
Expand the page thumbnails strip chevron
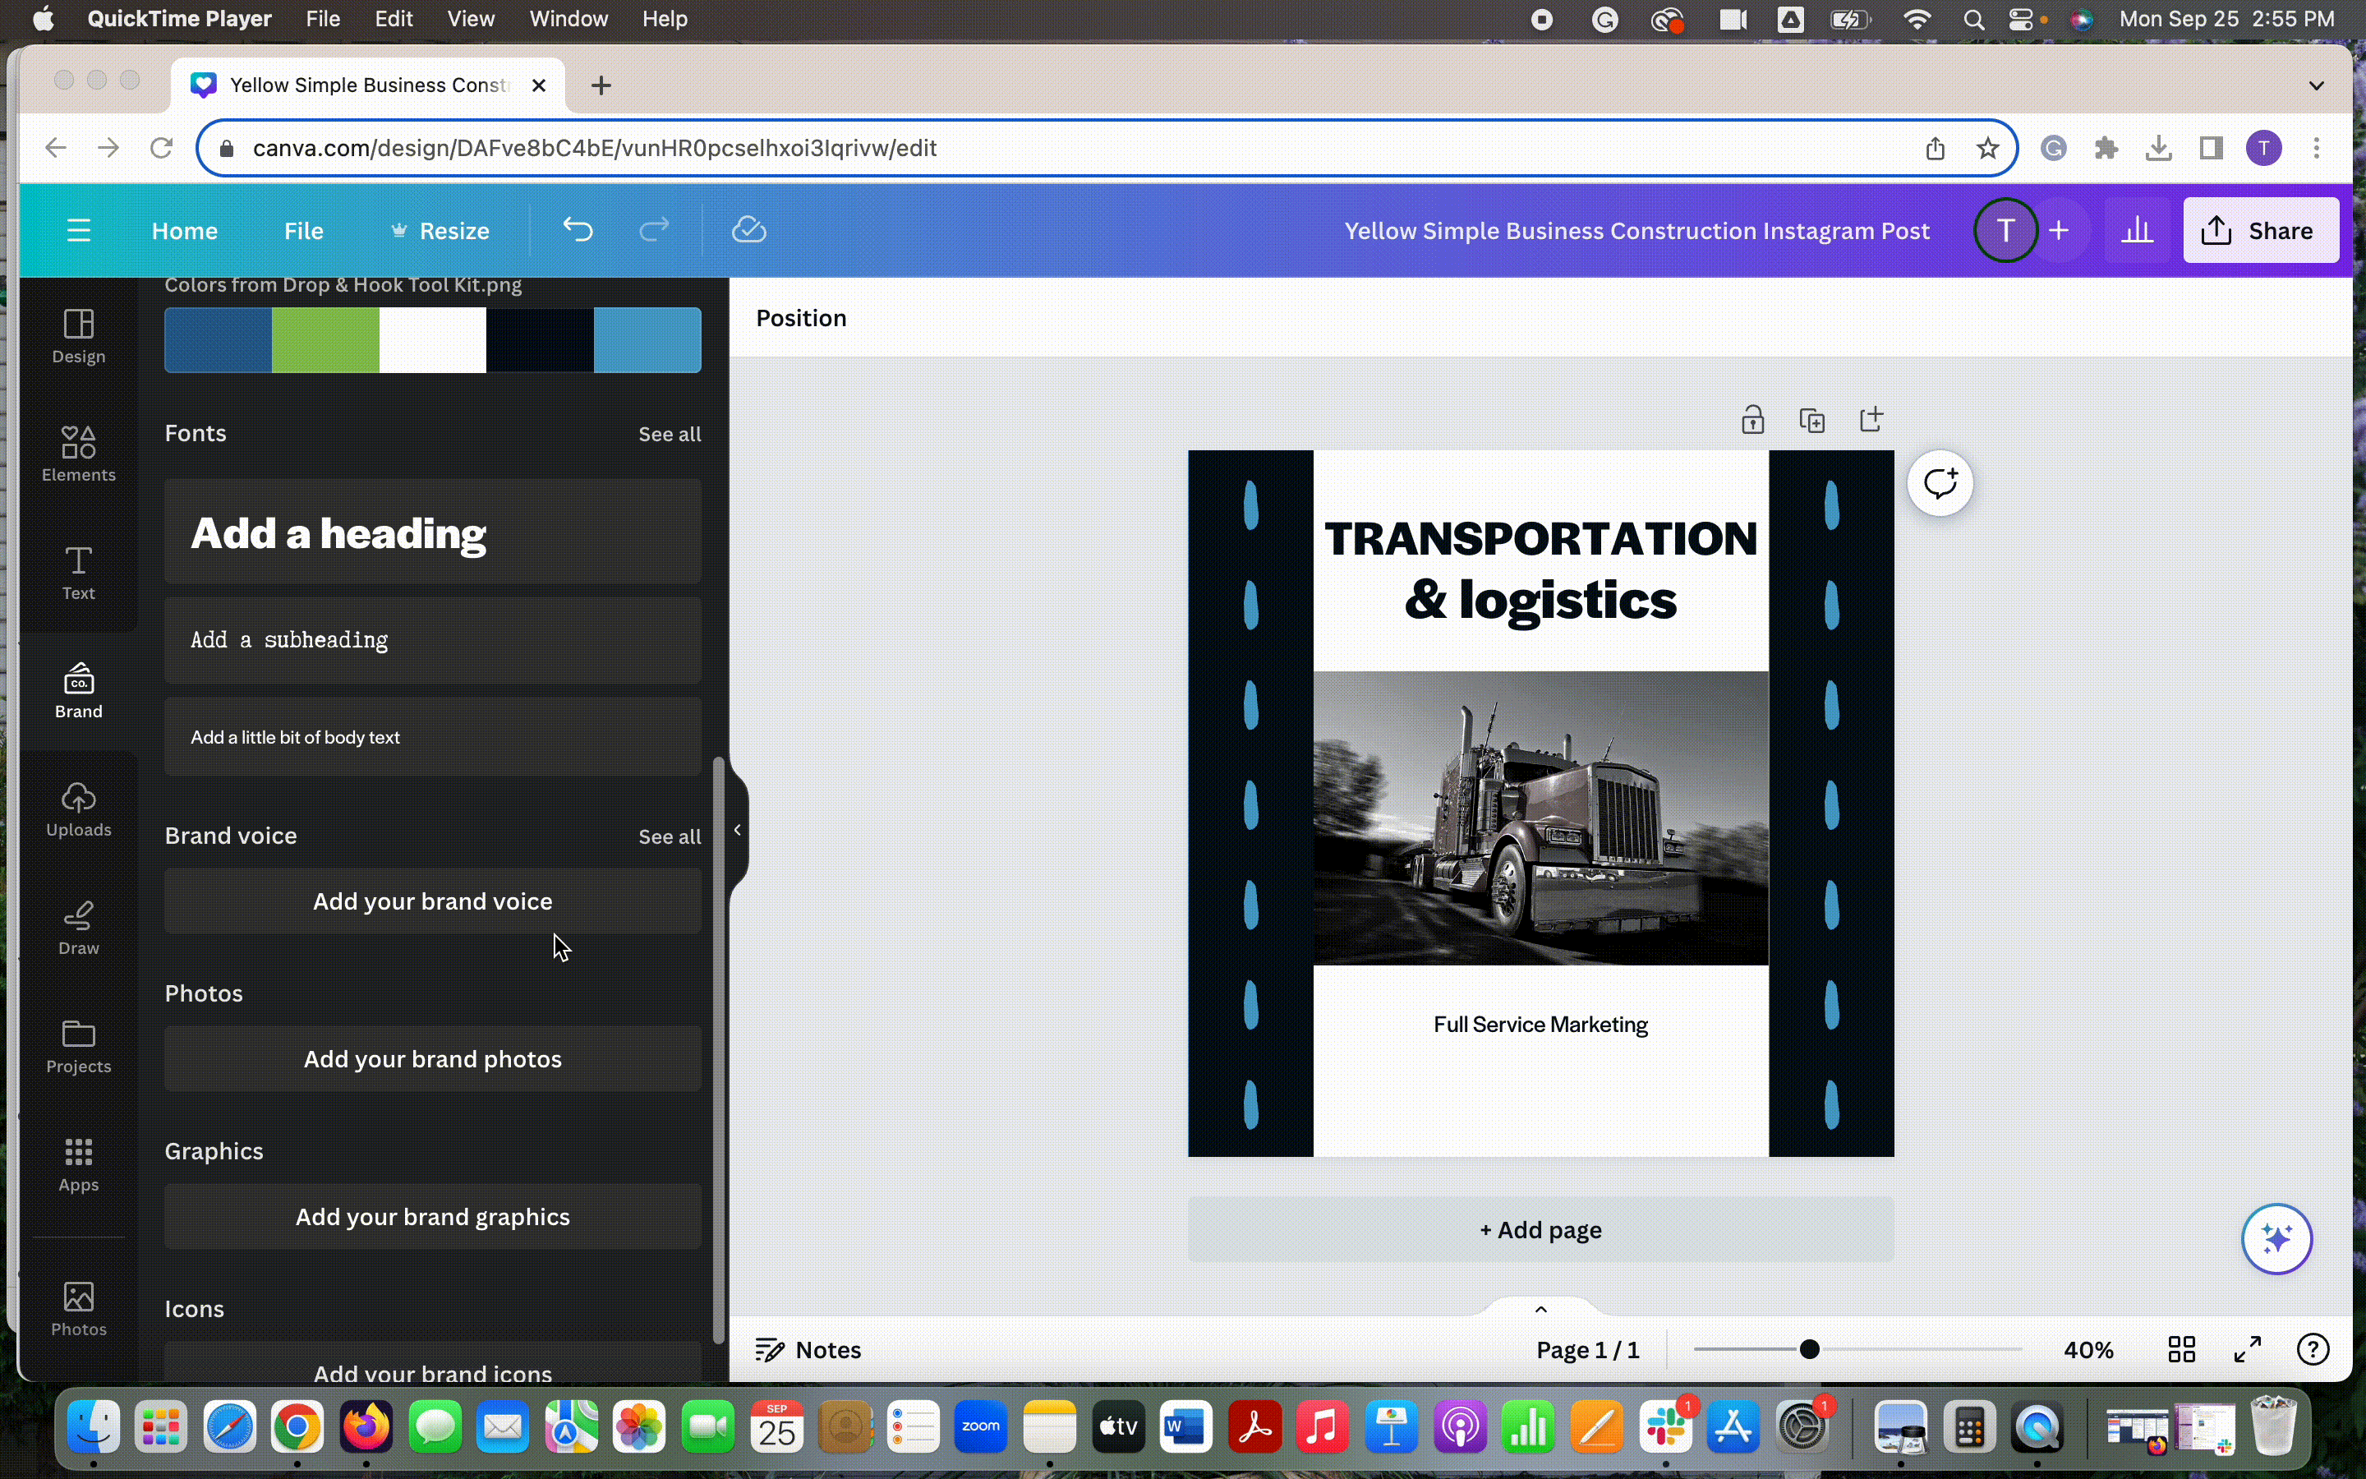(1541, 1309)
